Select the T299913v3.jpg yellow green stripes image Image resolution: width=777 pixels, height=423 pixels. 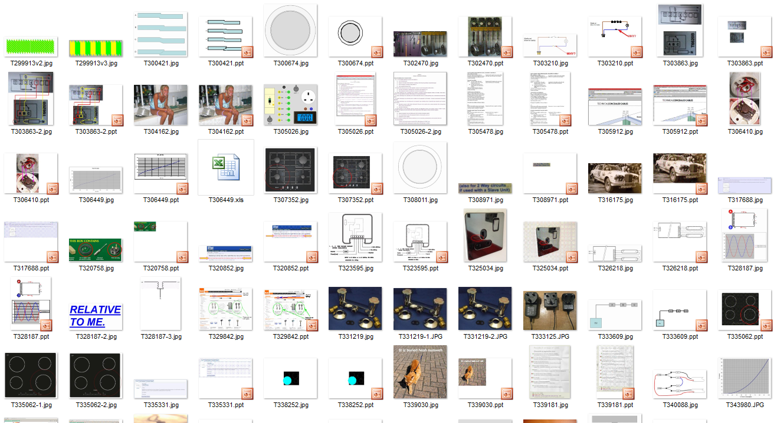(96, 48)
